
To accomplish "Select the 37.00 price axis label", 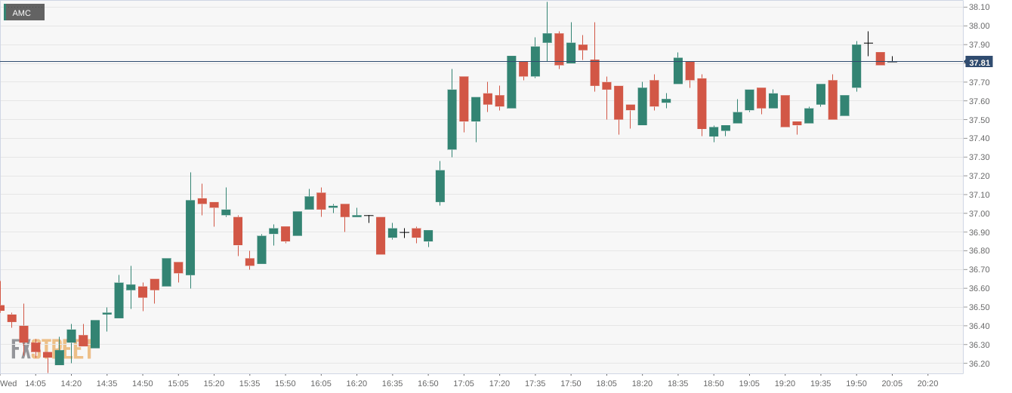I will [x=979, y=213].
